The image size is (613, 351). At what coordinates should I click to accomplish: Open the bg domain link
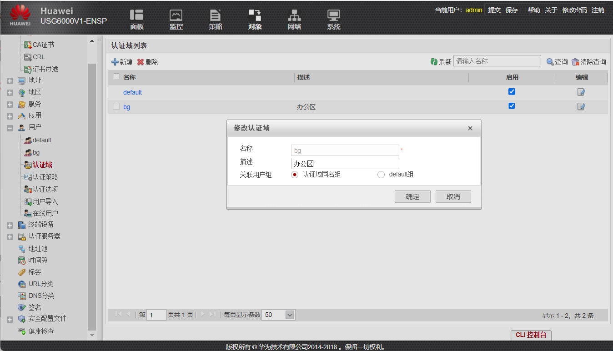click(x=126, y=107)
